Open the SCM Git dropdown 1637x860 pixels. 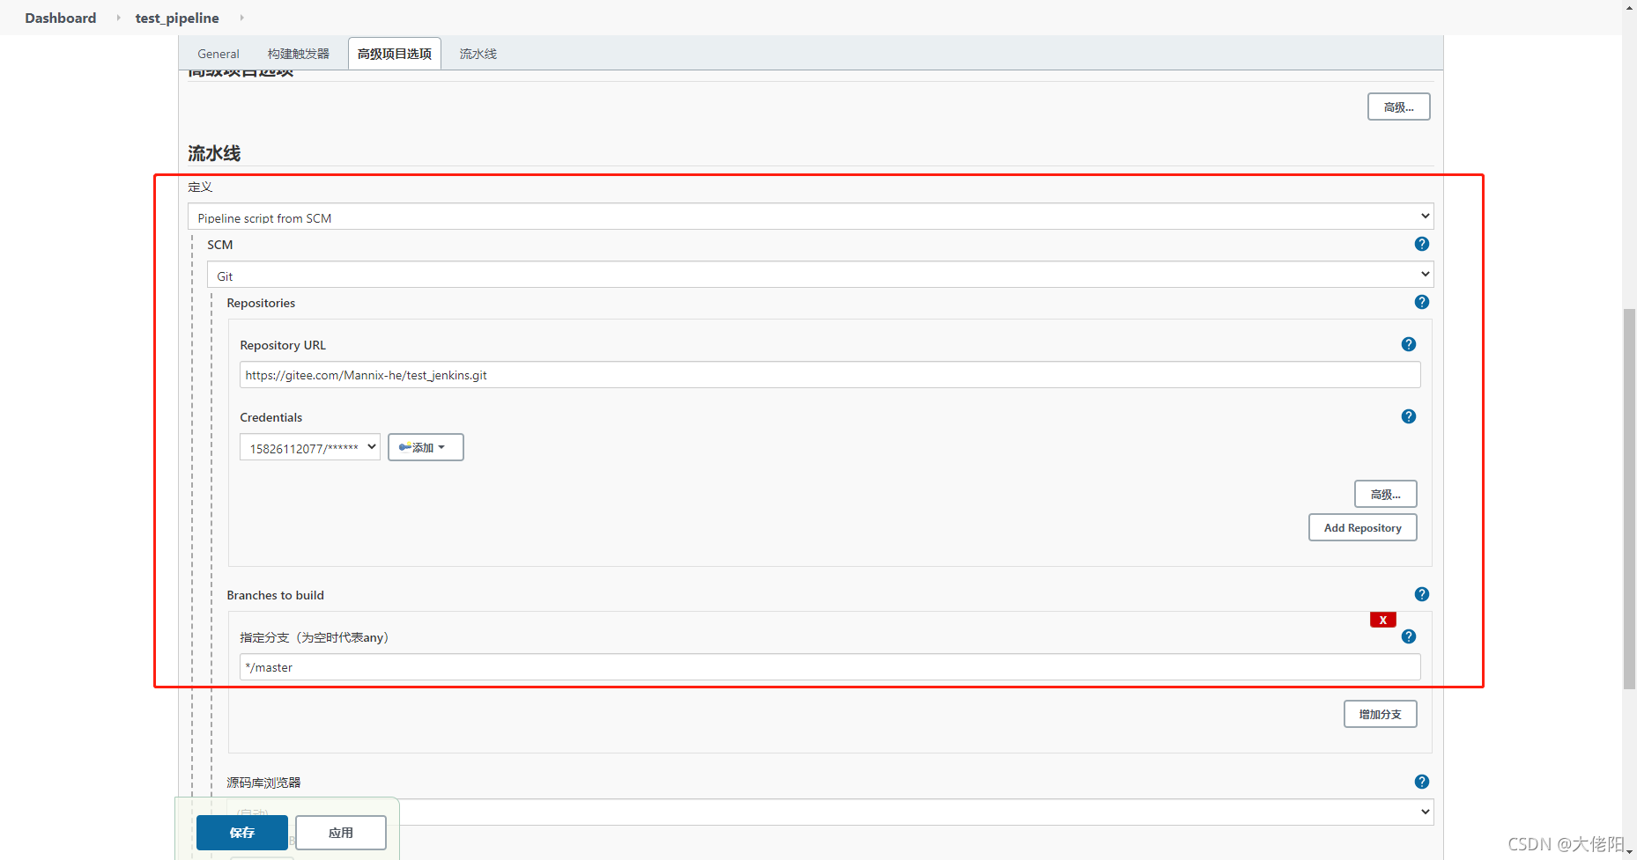coord(819,275)
